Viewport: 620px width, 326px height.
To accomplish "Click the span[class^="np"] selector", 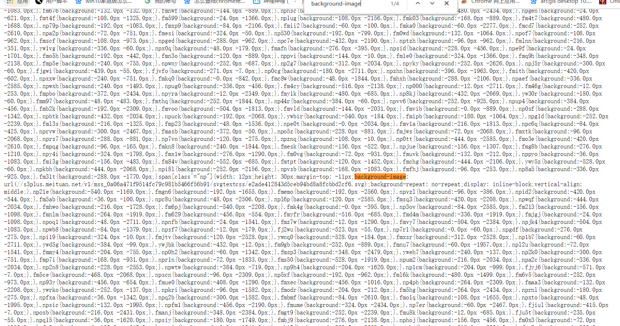I will click(x=185, y=176).
